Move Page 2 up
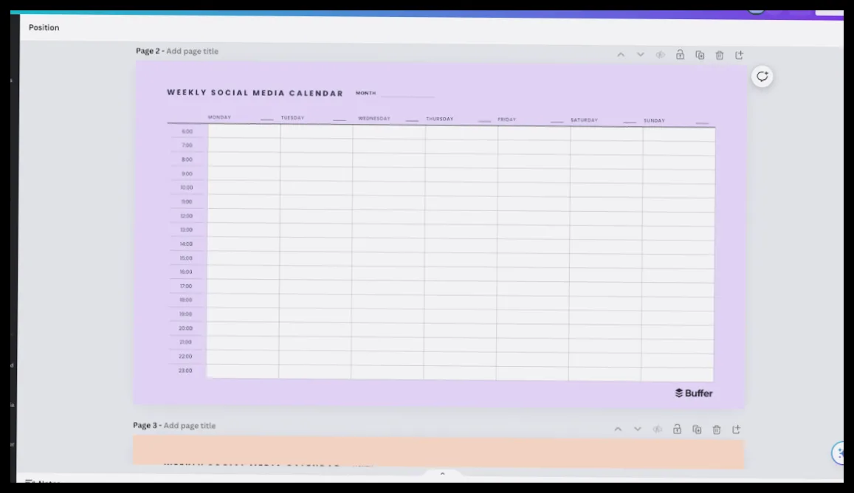 [620, 55]
